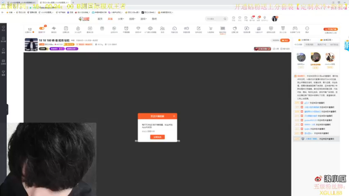
Task: Select the second ranking tab in right panel
Action: [309, 44]
